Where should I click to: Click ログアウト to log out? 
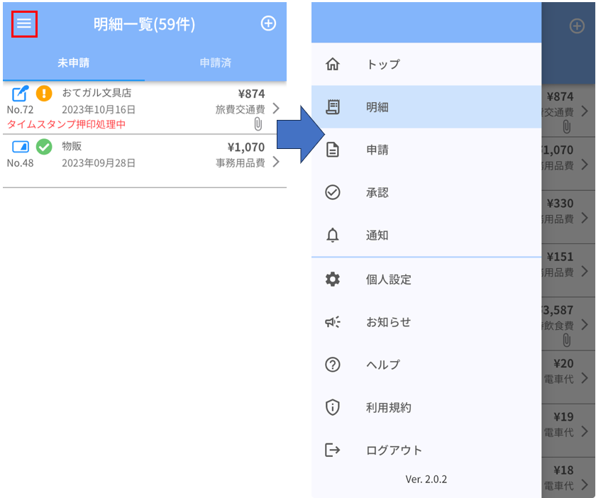(394, 450)
